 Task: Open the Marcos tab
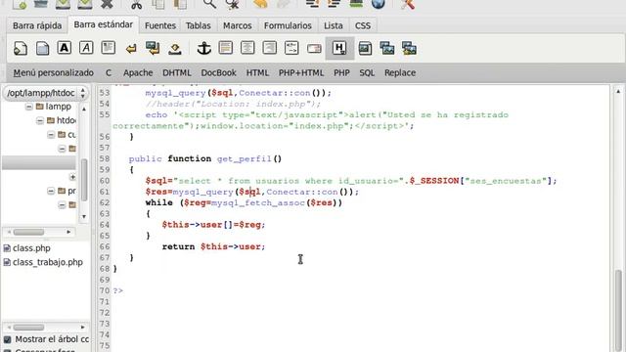click(x=237, y=25)
